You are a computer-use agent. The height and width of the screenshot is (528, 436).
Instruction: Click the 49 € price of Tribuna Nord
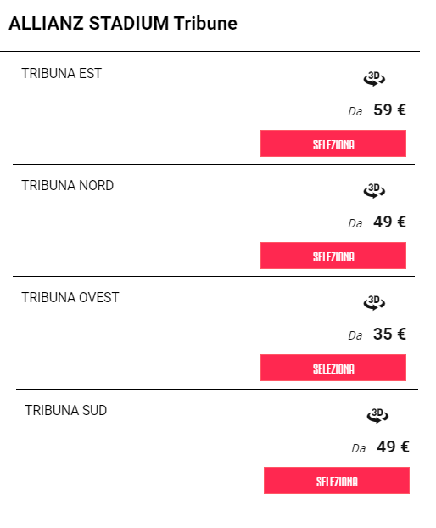[x=389, y=222]
